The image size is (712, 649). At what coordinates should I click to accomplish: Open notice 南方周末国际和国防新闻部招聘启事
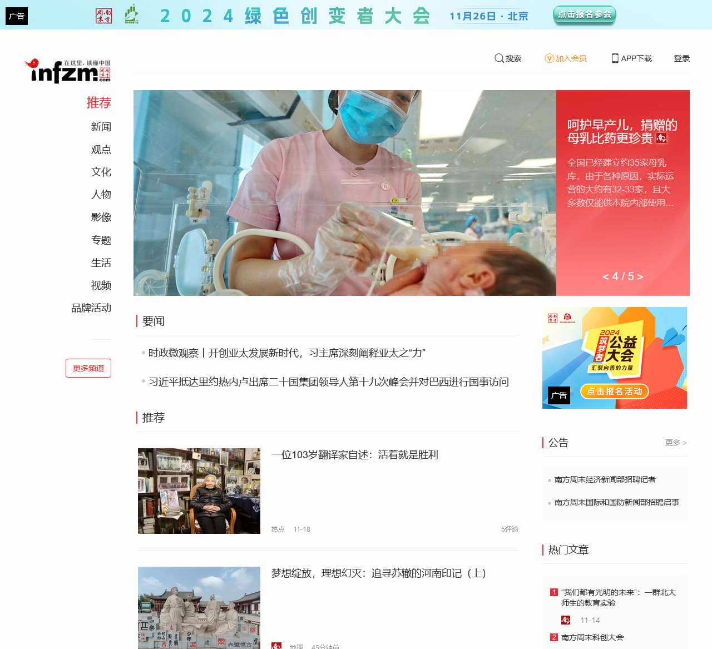[x=617, y=502]
